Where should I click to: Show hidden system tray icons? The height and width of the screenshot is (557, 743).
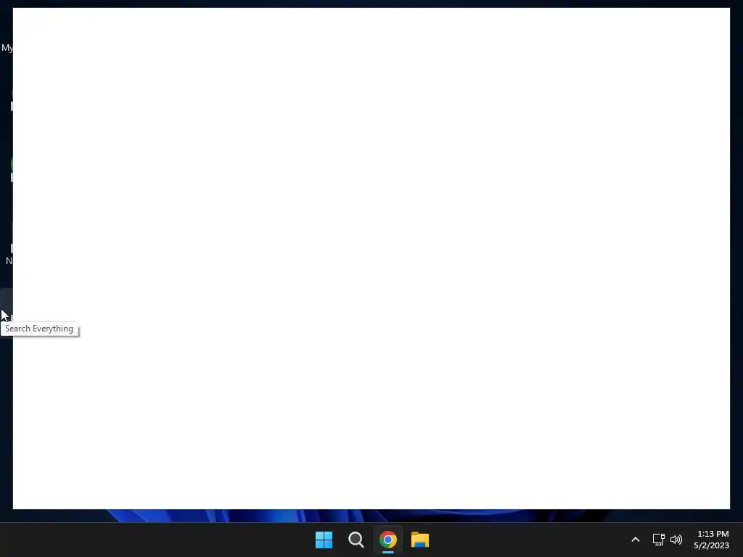636,540
